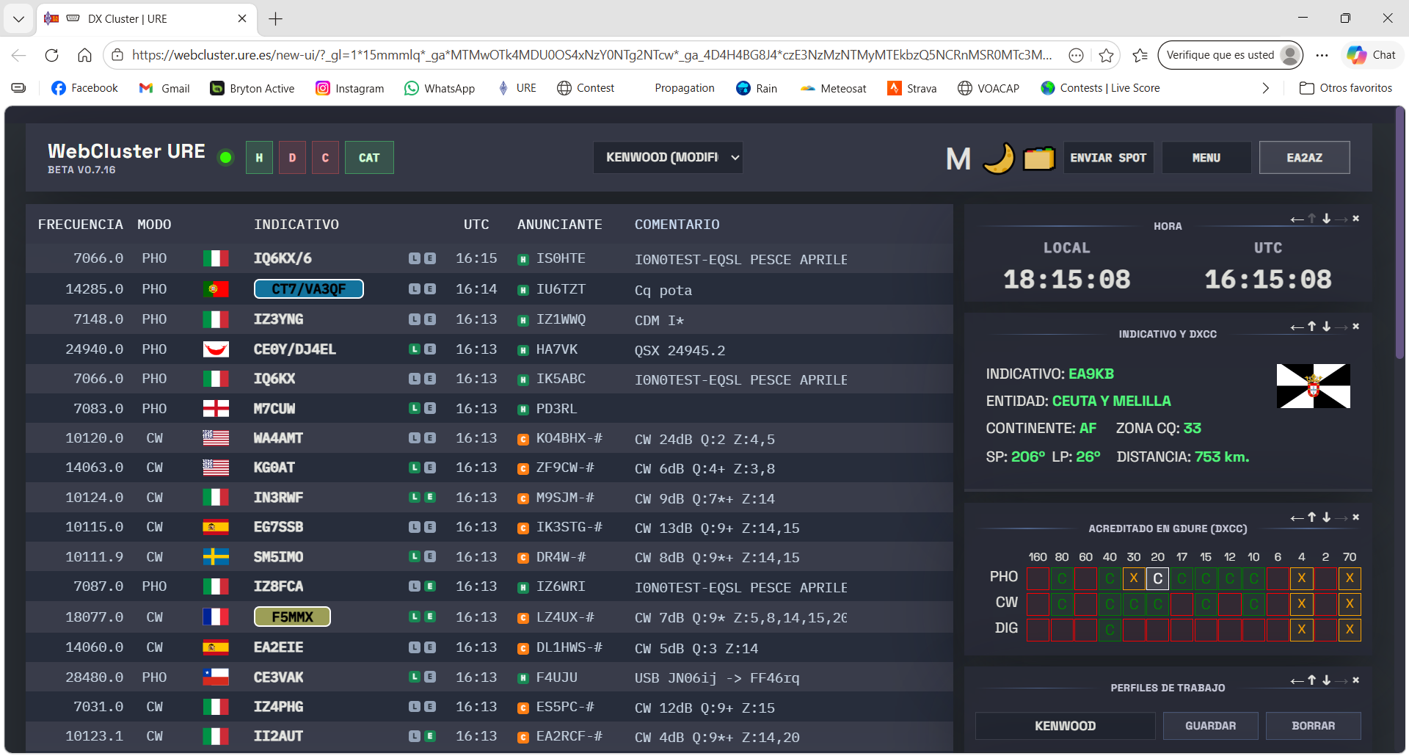Open the MENU button in header
1409x756 pixels.
pyautogui.click(x=1206, y=158)
